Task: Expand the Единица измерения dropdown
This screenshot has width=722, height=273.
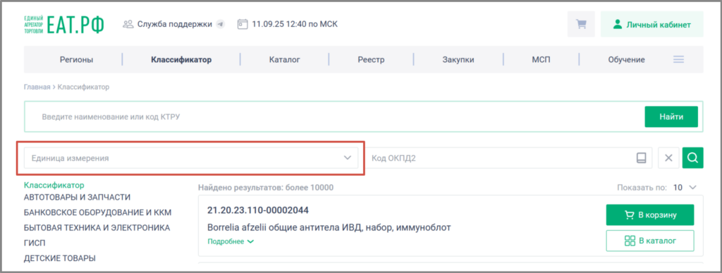Action: tap(191, 158)
